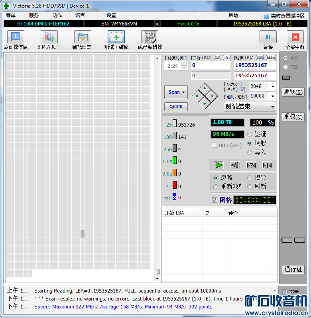Click the Victoria green cross title icon

[6, 6]
